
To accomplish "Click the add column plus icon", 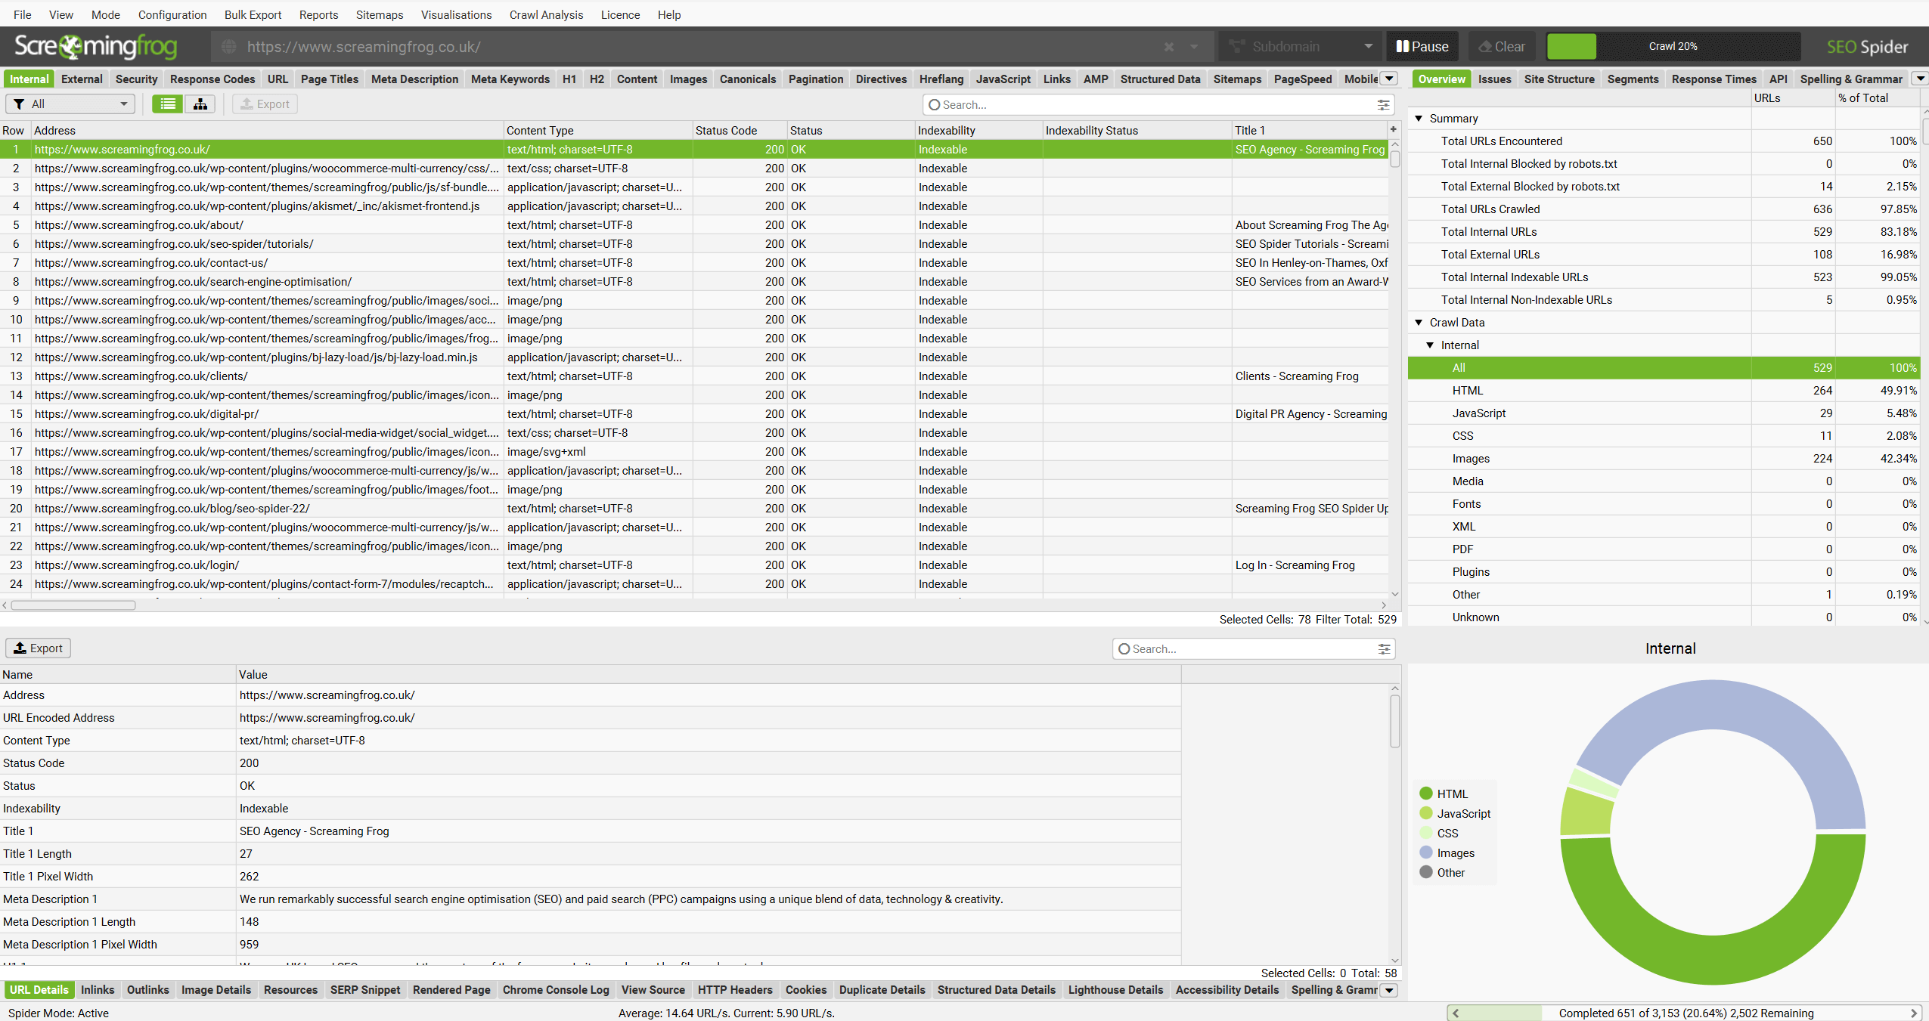I will [x=1393, y=130].
